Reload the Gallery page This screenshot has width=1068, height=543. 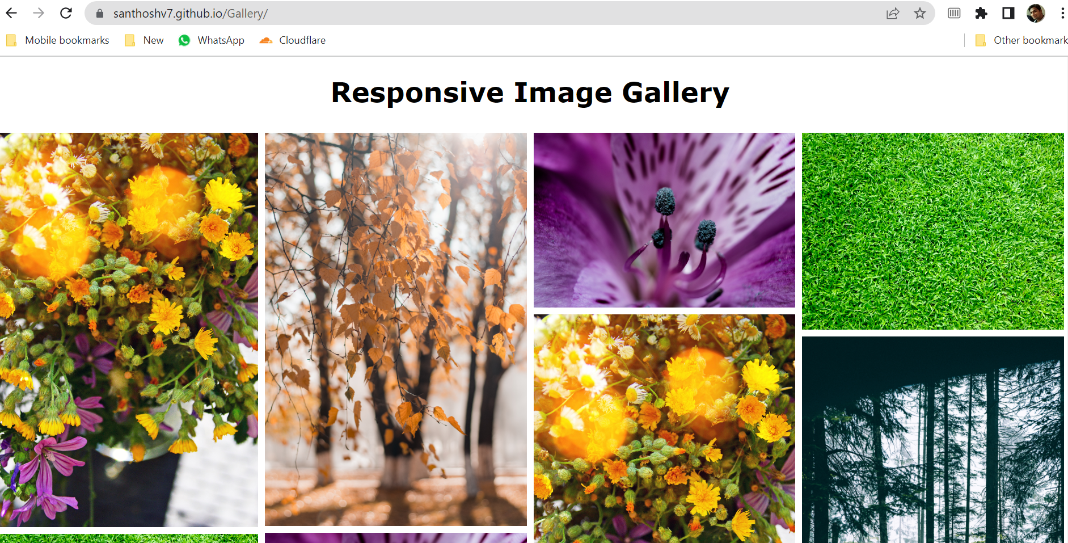click(x=66, y=13)
